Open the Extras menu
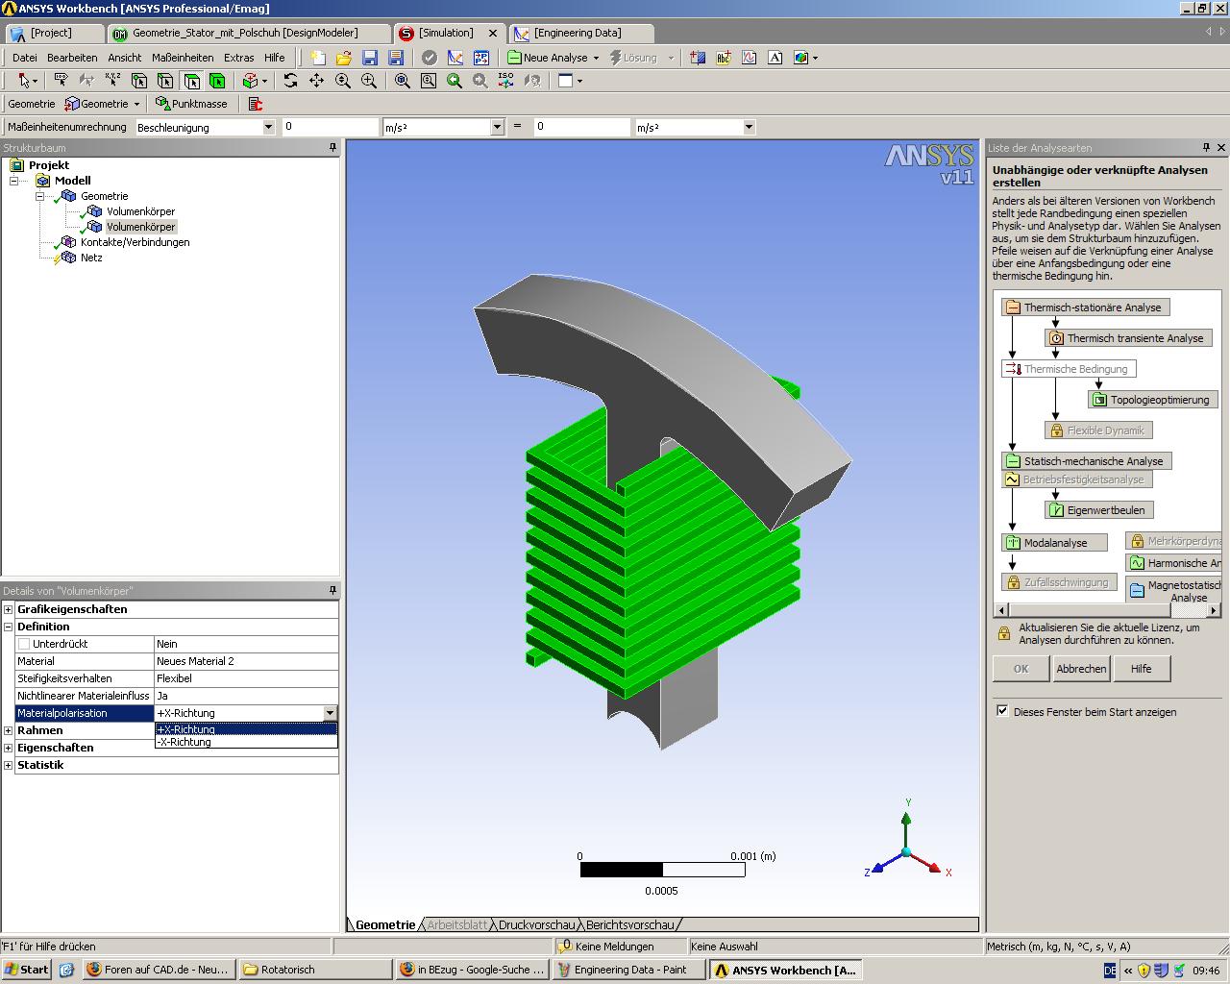Screen dimensions: 1230x984 tap(239, 58)
